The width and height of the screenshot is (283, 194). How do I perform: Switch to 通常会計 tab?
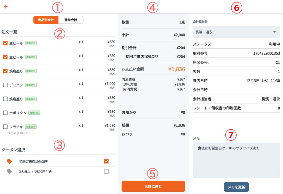point(71,20)
